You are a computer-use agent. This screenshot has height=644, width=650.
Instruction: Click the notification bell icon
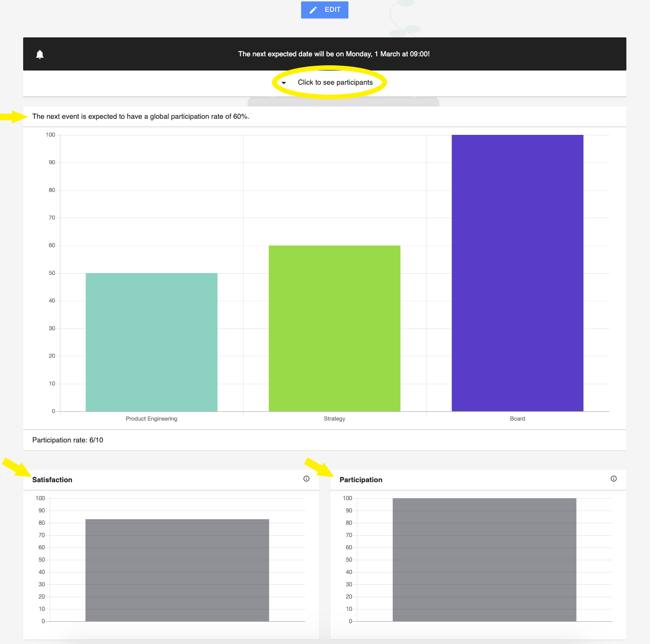tap(40, 54)
